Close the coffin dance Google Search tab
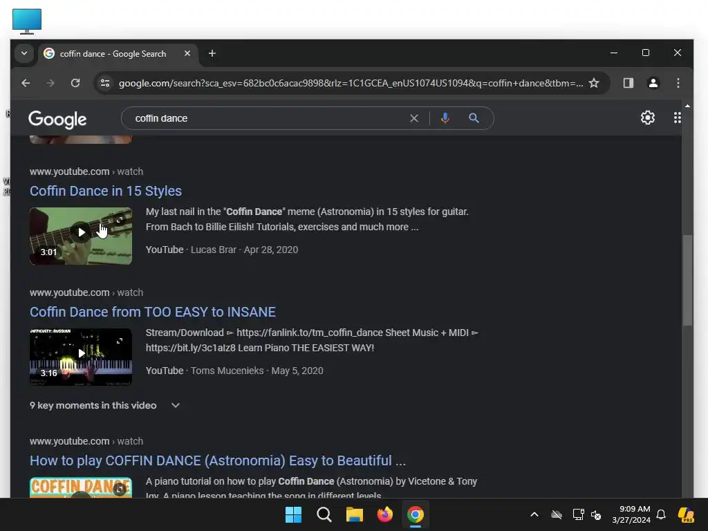Viewport: 708px width, 531px height. [187, 53]
